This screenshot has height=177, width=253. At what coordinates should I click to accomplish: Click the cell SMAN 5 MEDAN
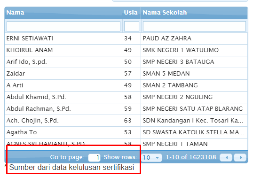[x=194, y=74]
